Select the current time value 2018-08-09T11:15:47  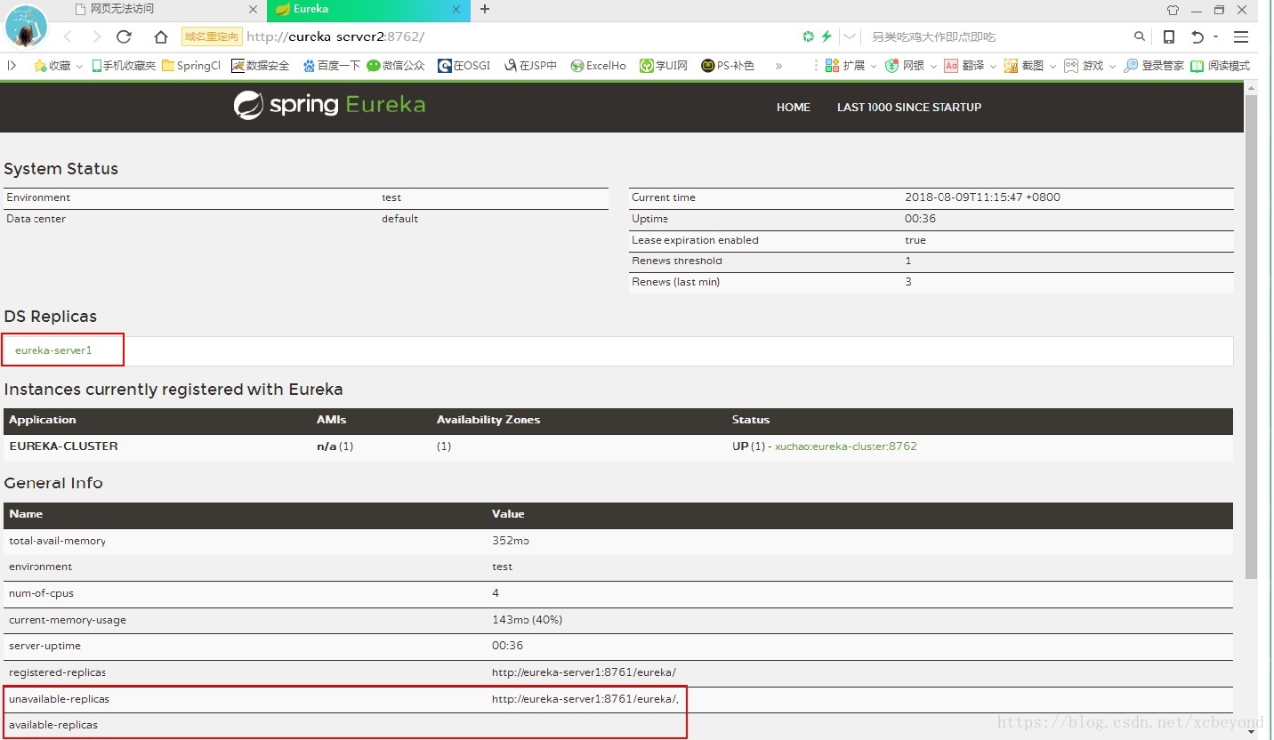click(982, 197)
